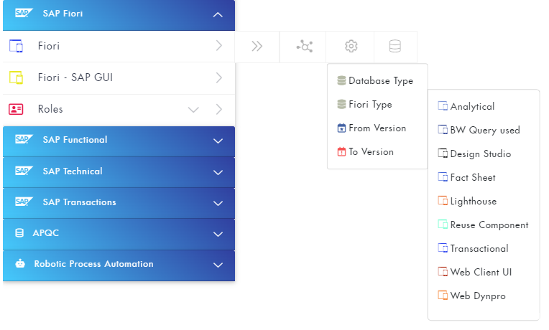The width and height of the screenshot is (549, 330).
Task: Click the red Roles ID card icon
Action: coord(16,109)
